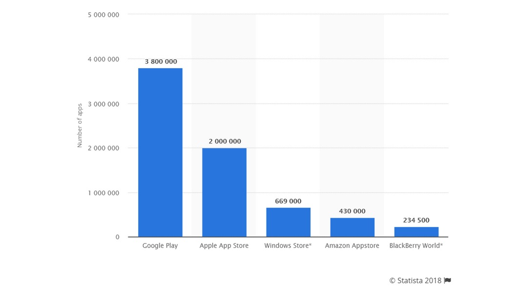528x290 pixels.
Task: Click the 5 000 000 y-axis tick
Action: pyautogui.click(x=103, y=15)
